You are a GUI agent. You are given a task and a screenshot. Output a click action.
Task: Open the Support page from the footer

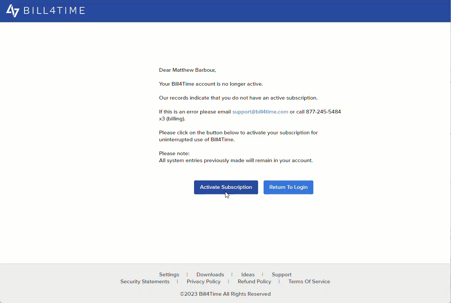(282, 274)
